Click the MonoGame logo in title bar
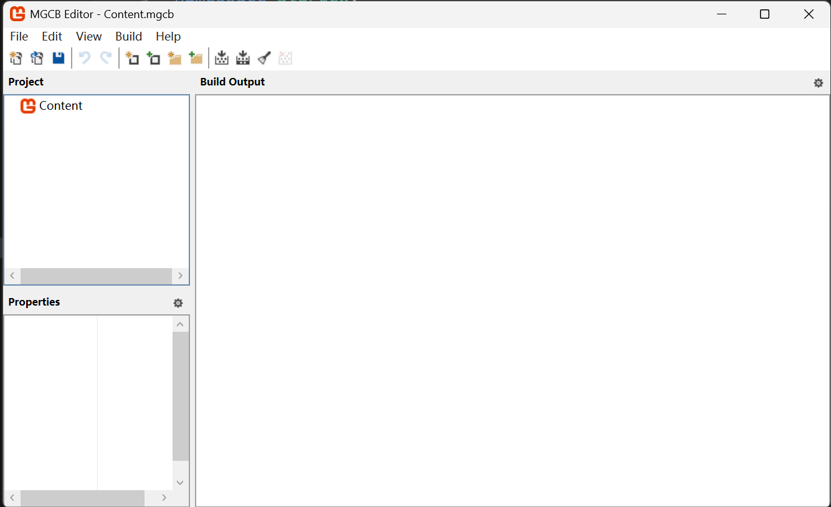 point(17,14)
